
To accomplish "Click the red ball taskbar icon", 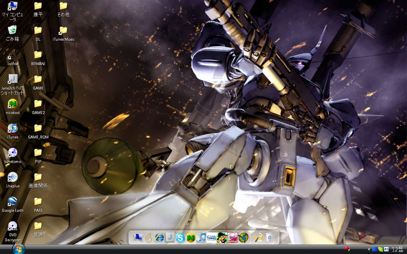I will (x=347, y=249).
